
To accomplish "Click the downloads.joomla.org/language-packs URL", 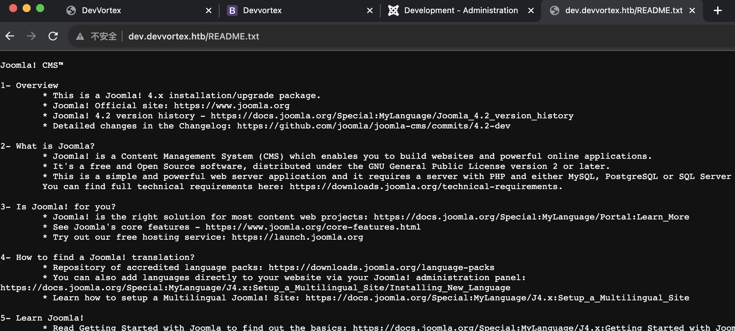I will 381,267.
